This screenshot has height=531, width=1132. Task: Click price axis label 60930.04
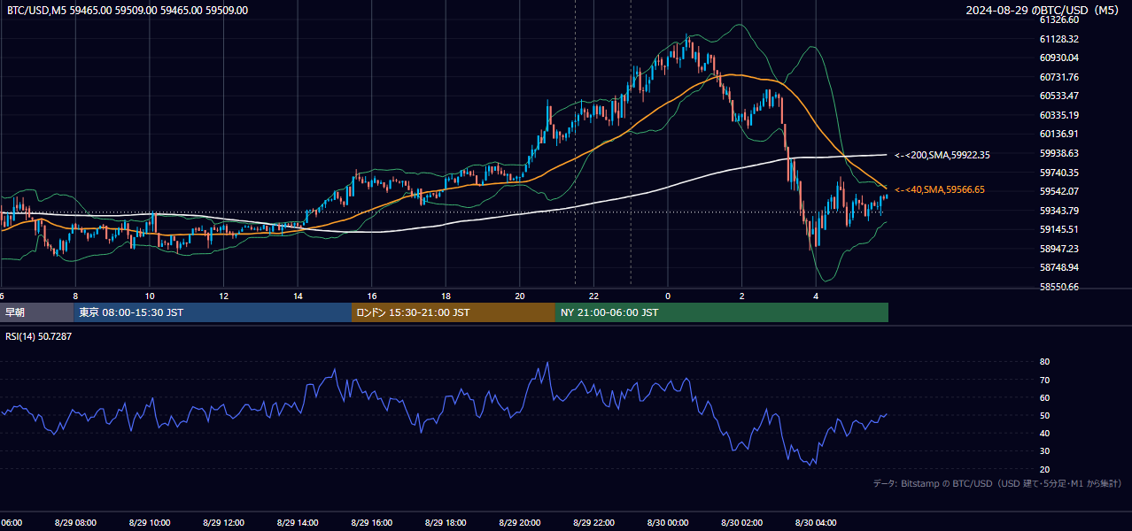[x=1059, y=58]
